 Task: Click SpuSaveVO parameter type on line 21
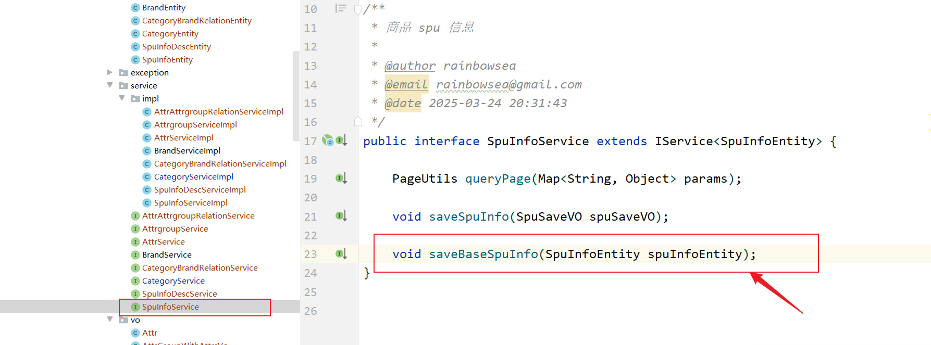549,216
